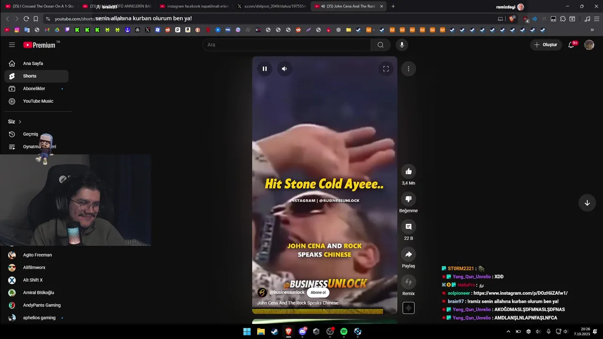This screenshot has width=603, height=339.
Task: Enter fullscreen on the Shorts player
Action: 386,69
